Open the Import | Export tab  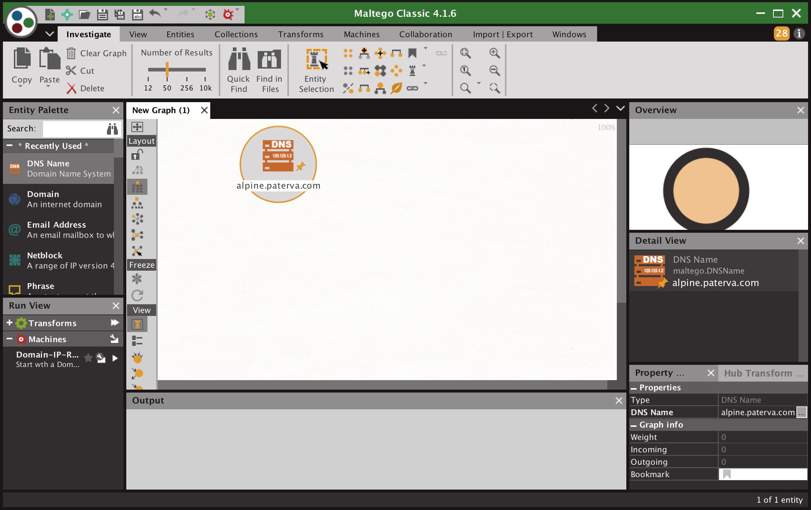pos(503,34)
